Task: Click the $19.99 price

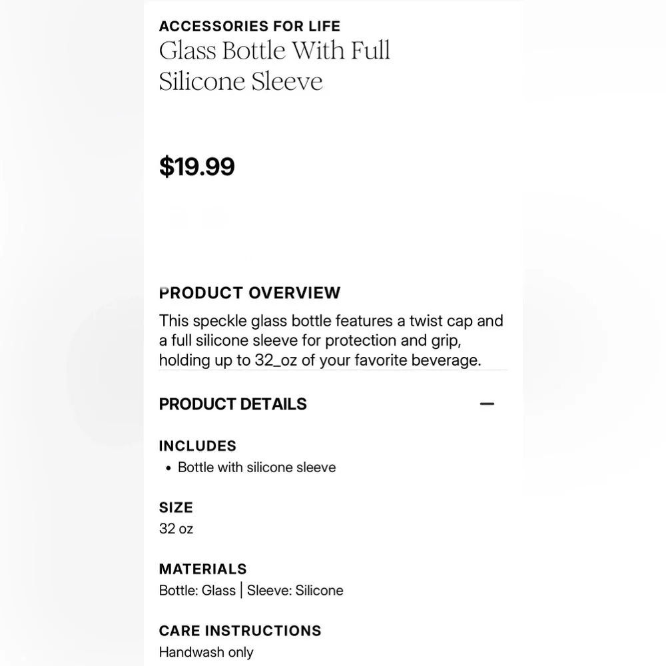Action: (x=197, y=166)
